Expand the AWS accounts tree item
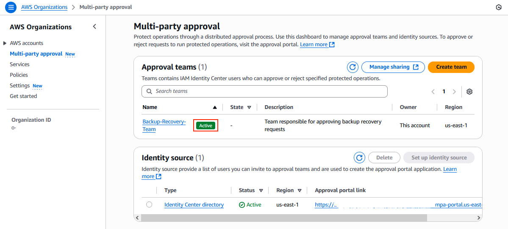The width and height of the screenshot is (508, 229). click(x=5, y=43)
